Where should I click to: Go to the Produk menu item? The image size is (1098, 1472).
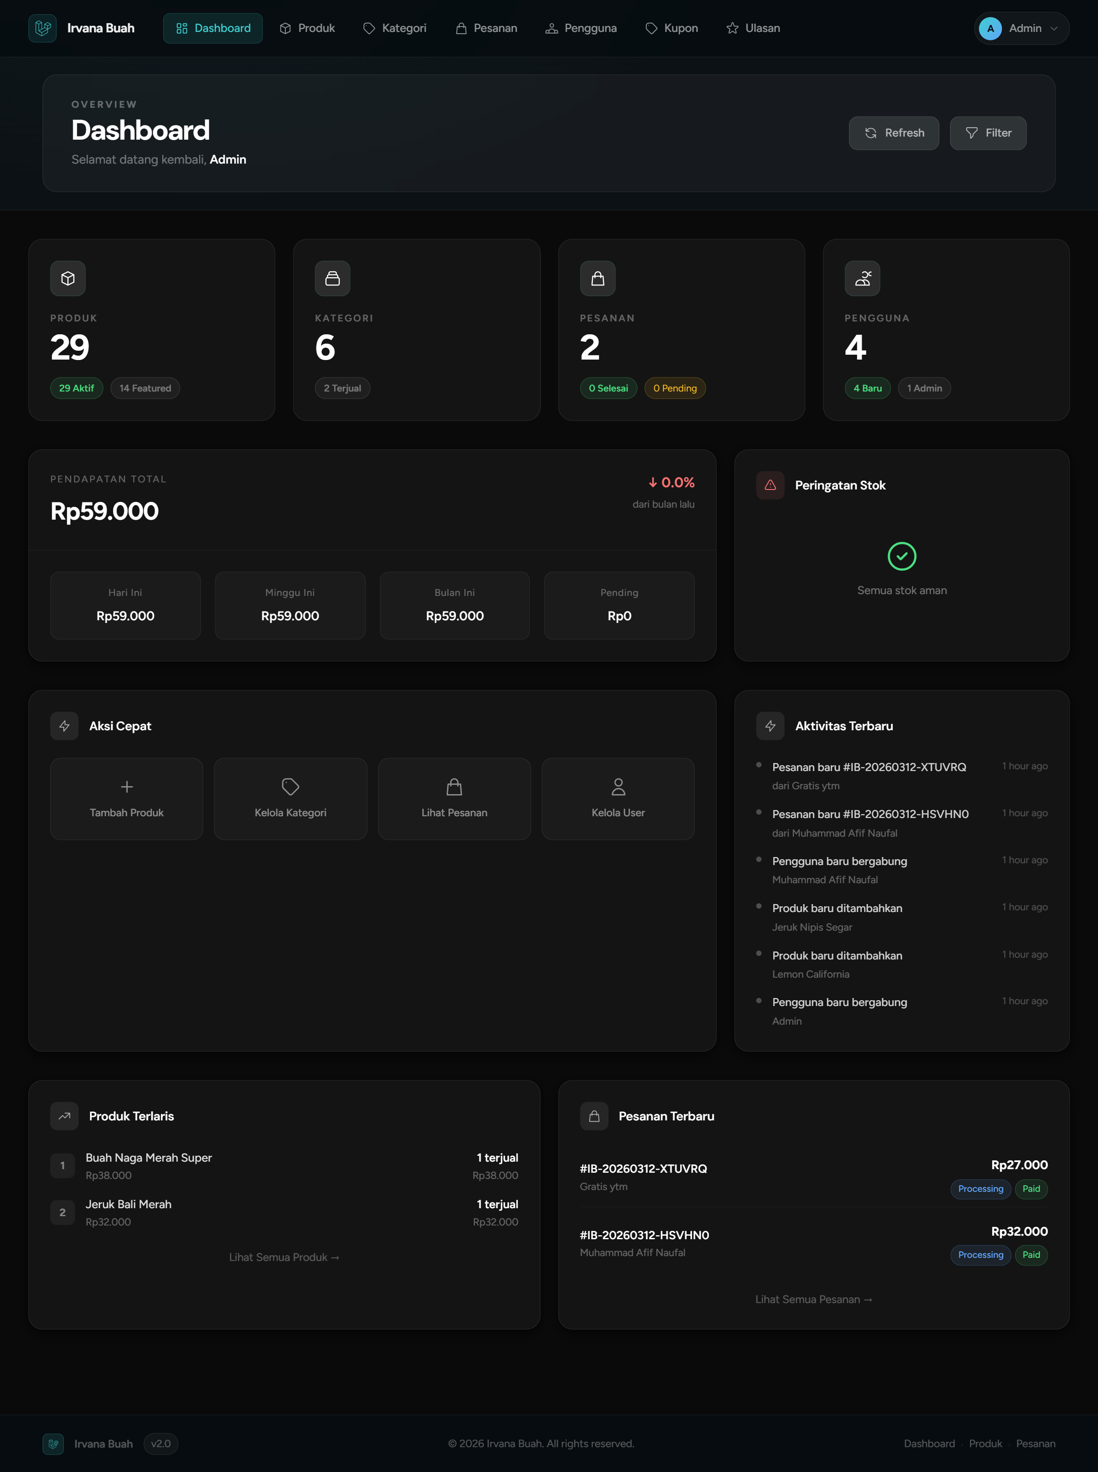click(x=307, y=28)
